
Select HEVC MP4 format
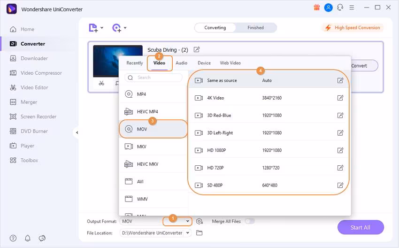coord(153,111)
